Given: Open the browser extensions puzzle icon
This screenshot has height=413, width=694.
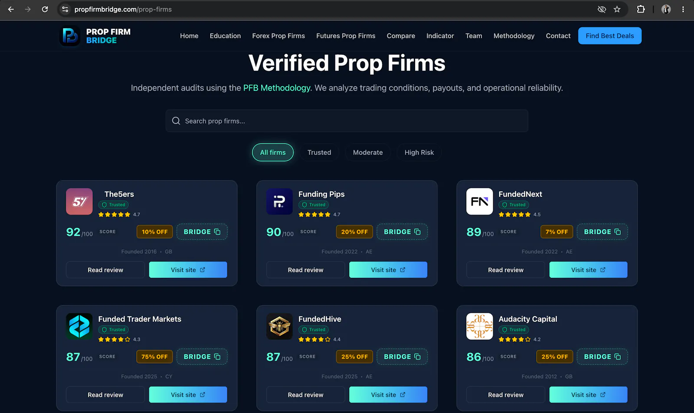Looking at the screenshot, I should point(641,9).
